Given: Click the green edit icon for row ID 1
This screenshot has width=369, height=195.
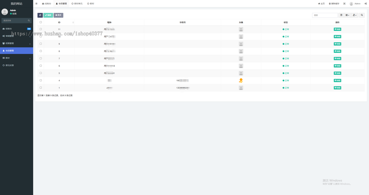Looking at the screenshot, I should click(x=337, y=88).
